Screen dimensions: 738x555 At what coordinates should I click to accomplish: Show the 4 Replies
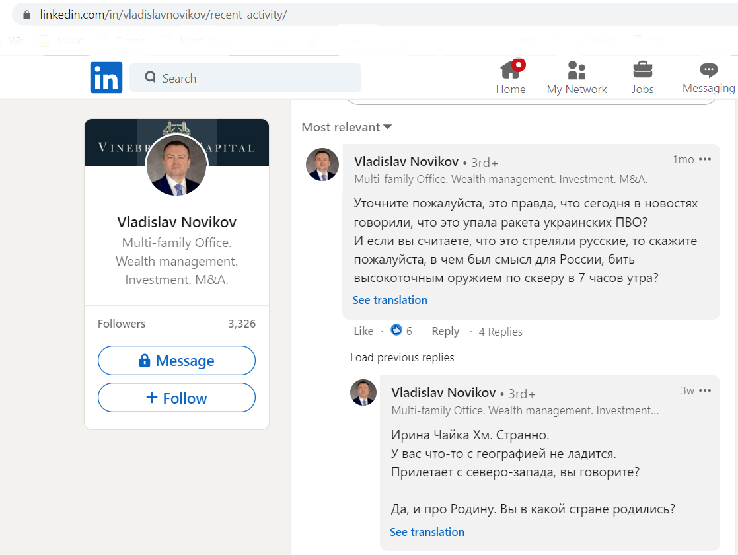click(500, 332)
